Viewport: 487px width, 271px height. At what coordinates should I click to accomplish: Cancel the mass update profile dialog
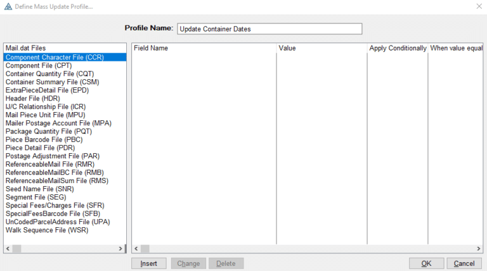point(464,263)
